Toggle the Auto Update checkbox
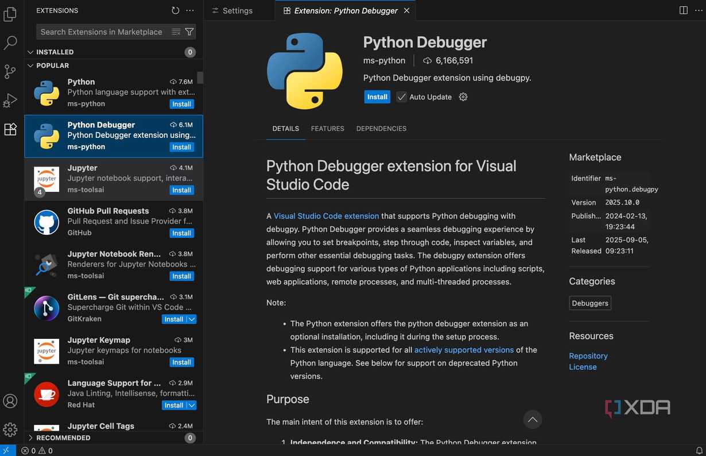 (x=402, y=97)
